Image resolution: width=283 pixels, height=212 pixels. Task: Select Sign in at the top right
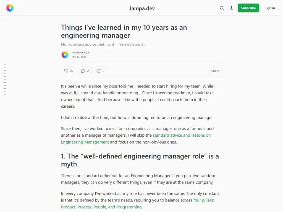point(269,8)
